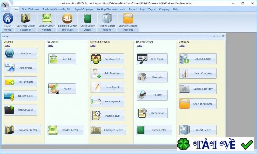Open Refund/Credit
This screenshot has width=257, height=154.
coord(21,110)
